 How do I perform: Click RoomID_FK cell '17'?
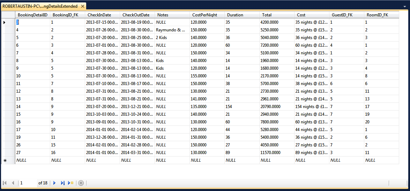[x=381, y=107]
